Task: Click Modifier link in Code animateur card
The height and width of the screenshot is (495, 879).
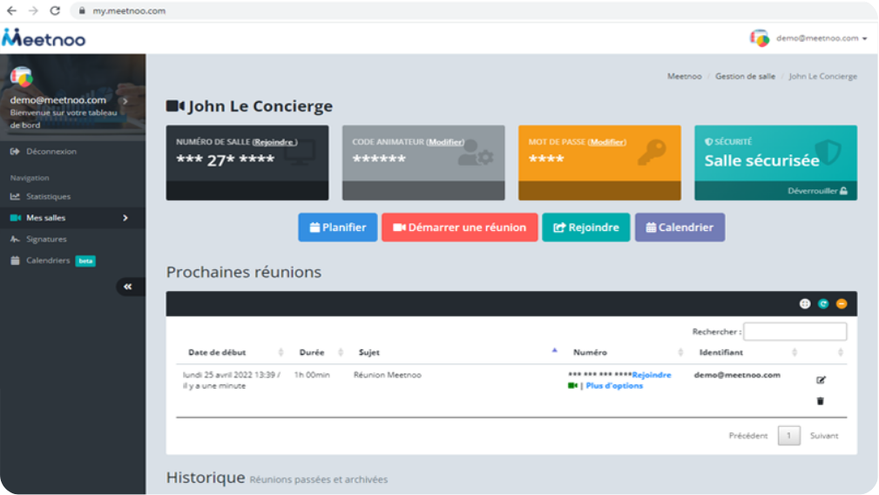Action: (x=445, y=142)
